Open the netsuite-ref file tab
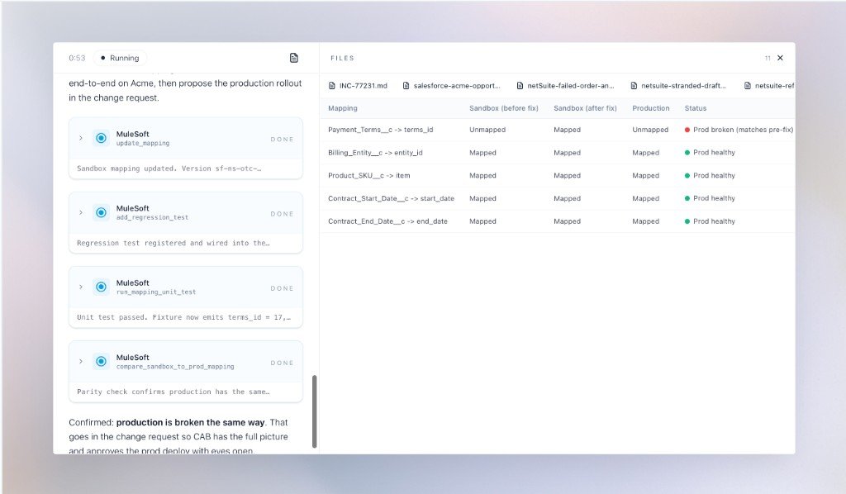 click(769, 86)
